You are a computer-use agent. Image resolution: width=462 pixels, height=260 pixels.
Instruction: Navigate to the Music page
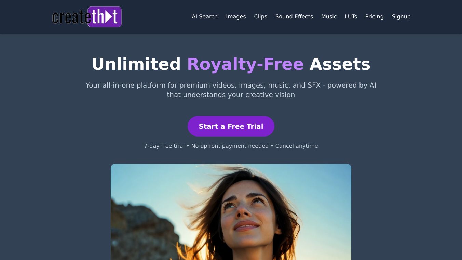point(329,17)
